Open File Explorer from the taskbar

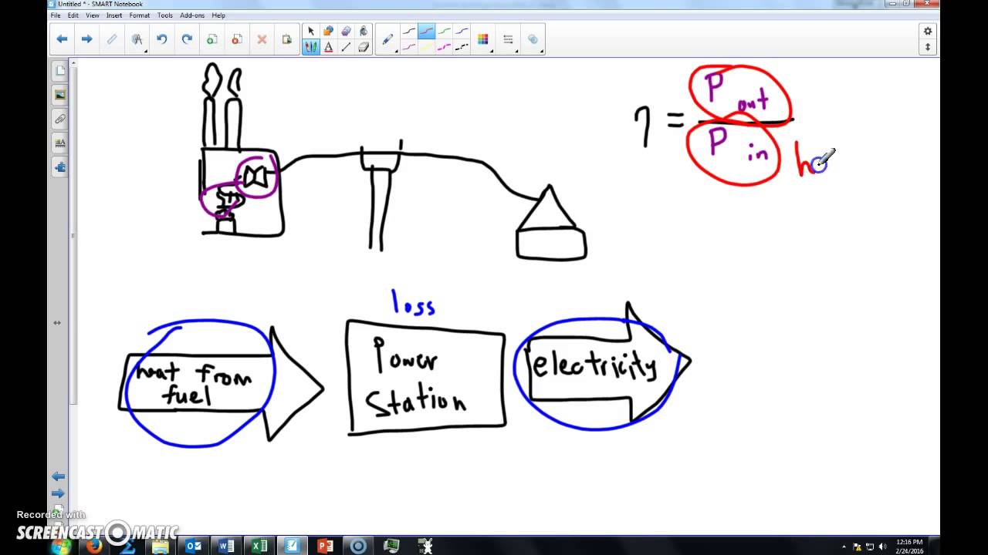coord(161,546)
